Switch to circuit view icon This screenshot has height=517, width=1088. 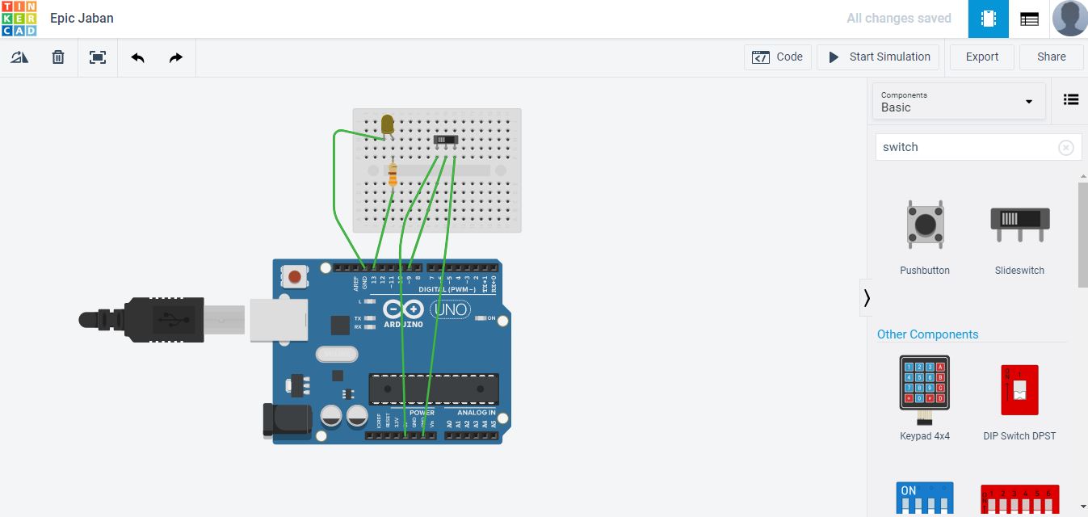(x=989, y=19)
